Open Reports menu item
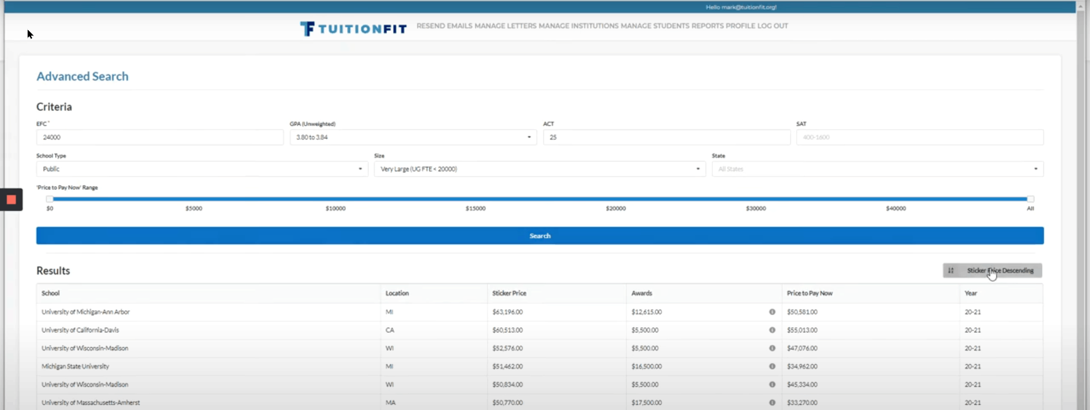The image size is (1090, 410). (707, 26)
